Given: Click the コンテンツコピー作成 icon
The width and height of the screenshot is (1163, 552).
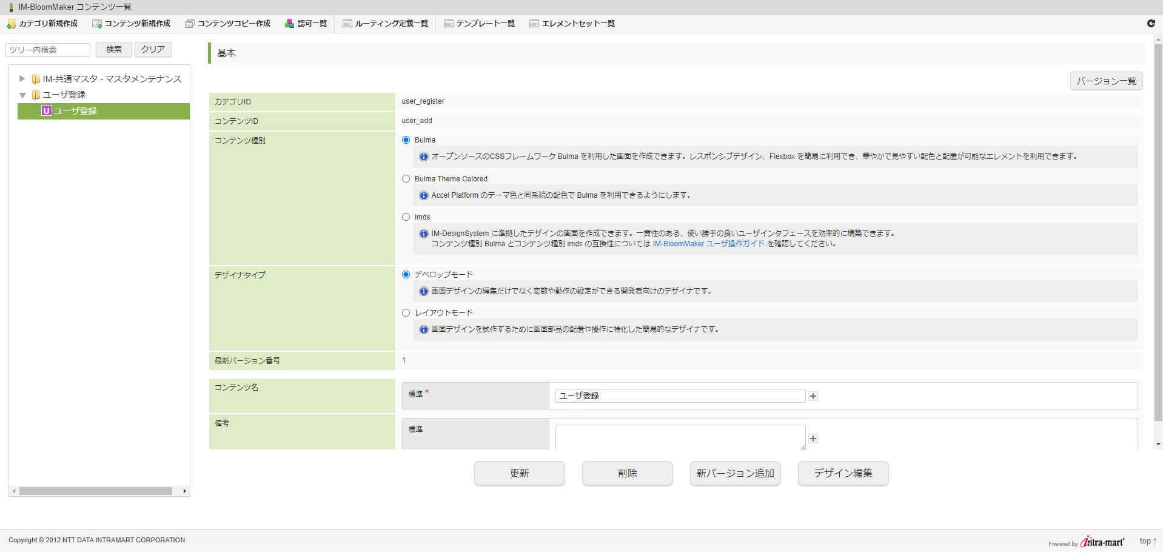Looking at the screenshot, I should click(190, 24).
